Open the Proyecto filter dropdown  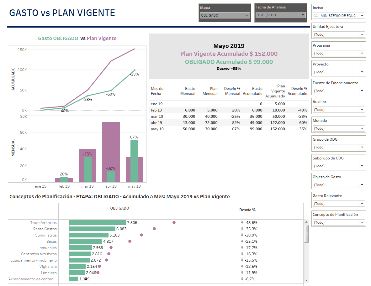coord(339,72)
